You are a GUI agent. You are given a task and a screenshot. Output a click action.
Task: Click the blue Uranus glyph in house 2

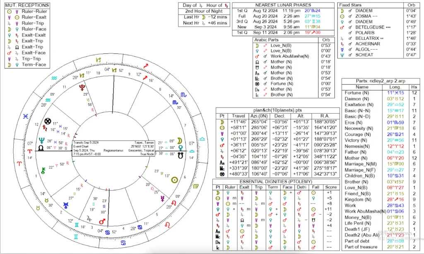65,205
